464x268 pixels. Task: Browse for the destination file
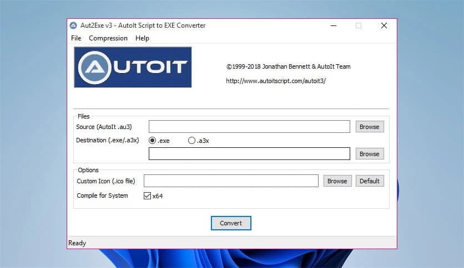point(370,154)
